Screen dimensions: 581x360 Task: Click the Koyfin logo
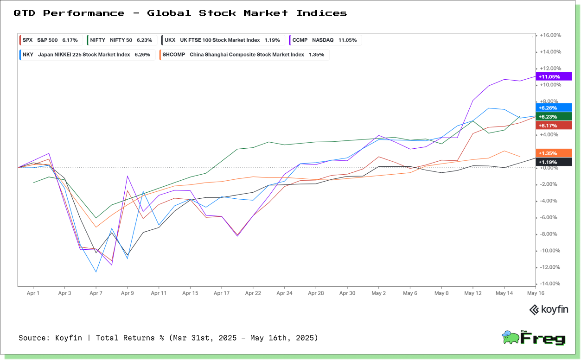tap(549, 310)
